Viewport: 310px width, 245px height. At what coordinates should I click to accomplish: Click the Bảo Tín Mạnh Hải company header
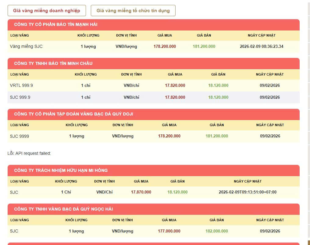pyautogui.click(x=56, y=24)
